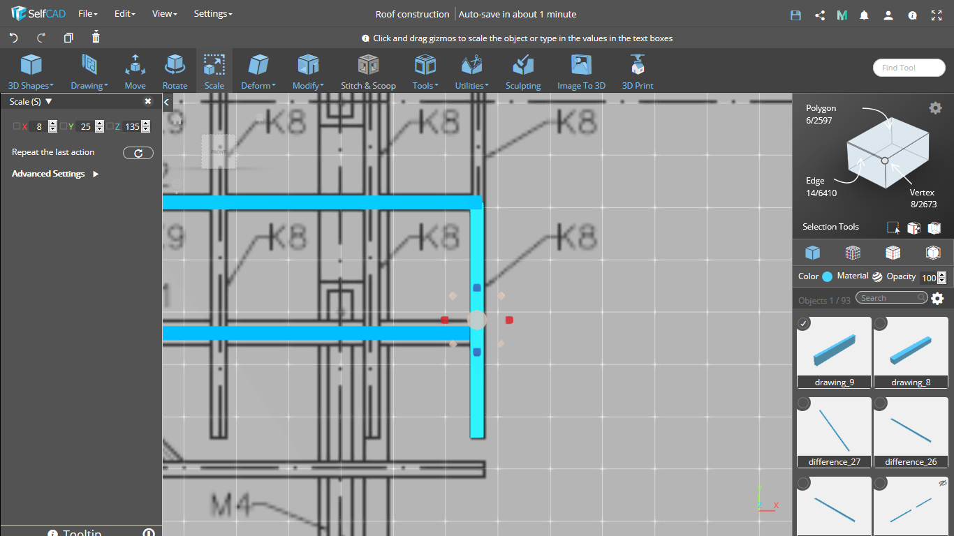This screenshot has width=954, height=536.
Task: Select the Rotate tool
Action: pyautogui.click(x=175, y=71)
